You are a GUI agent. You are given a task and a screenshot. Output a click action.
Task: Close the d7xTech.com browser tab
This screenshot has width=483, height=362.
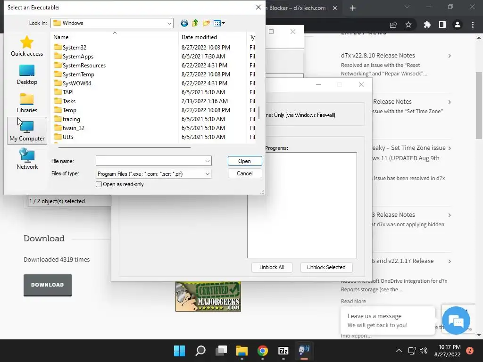(x=335, y=8)
